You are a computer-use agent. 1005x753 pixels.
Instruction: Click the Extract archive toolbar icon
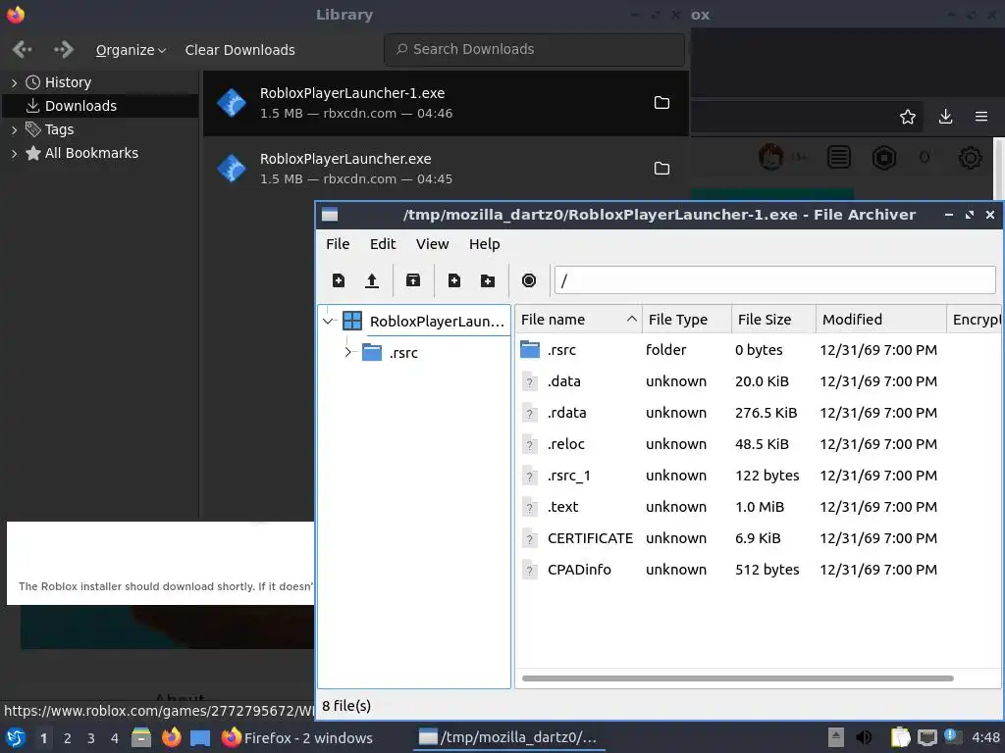click(413, 280)
